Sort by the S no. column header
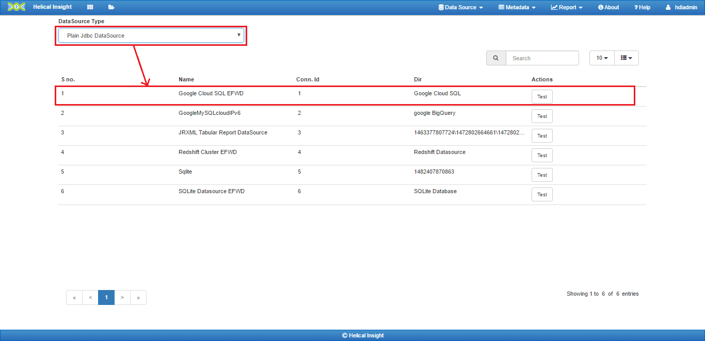 [68, 79]
